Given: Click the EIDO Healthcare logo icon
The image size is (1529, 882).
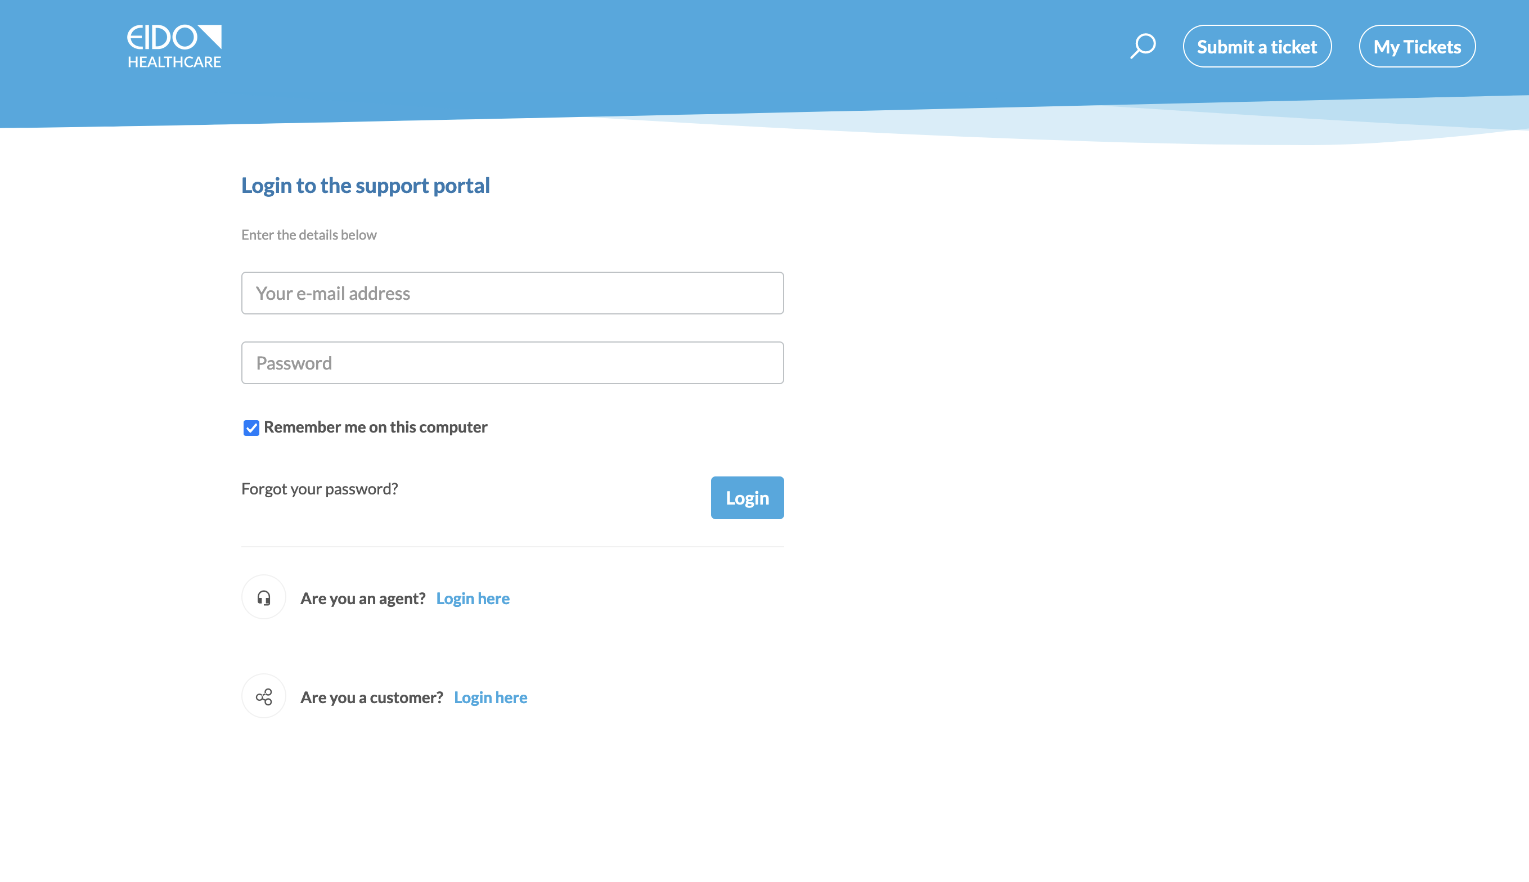Looking at the screenshot, I should pos(174,45).
